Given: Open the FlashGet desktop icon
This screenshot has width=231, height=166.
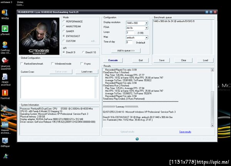Looking at the screenshot, I should pyautogui.click(x=5, y=95).
